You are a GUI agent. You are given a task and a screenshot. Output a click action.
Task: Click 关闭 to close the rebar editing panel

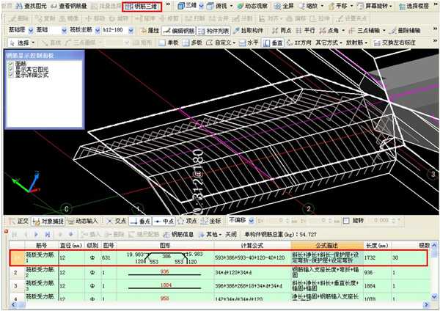231,234
